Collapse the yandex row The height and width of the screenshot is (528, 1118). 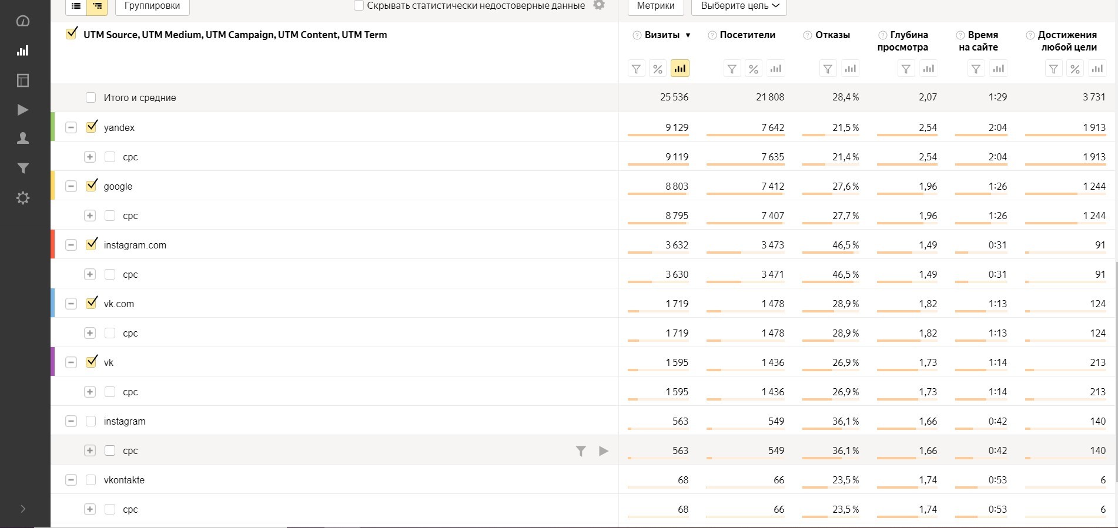71,127
